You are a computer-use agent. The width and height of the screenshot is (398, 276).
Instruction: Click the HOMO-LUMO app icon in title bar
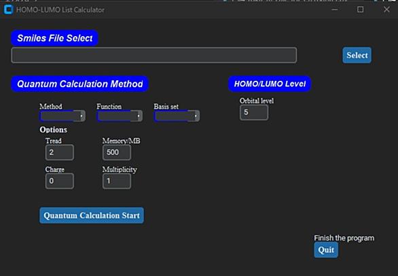(x=9, y=10)
